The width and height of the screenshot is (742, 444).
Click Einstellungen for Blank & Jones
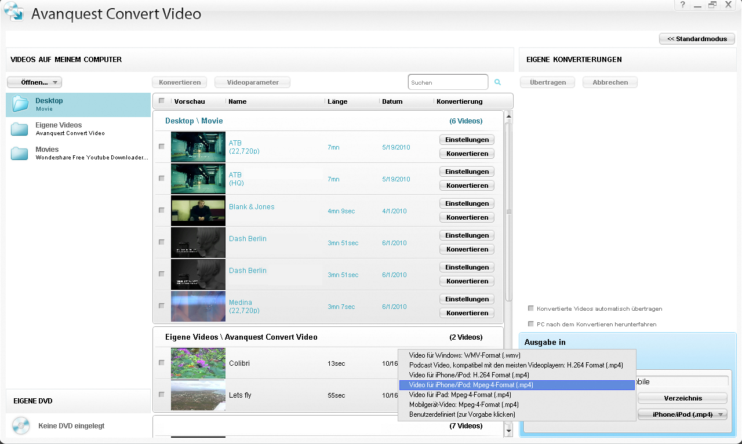(x=467, y=203)
